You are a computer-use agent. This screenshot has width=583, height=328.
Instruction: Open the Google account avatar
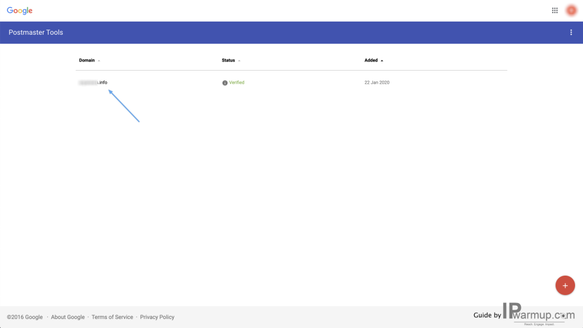coord(571,10)
